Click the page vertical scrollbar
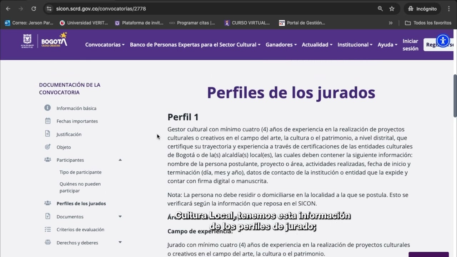 (455, 96)
